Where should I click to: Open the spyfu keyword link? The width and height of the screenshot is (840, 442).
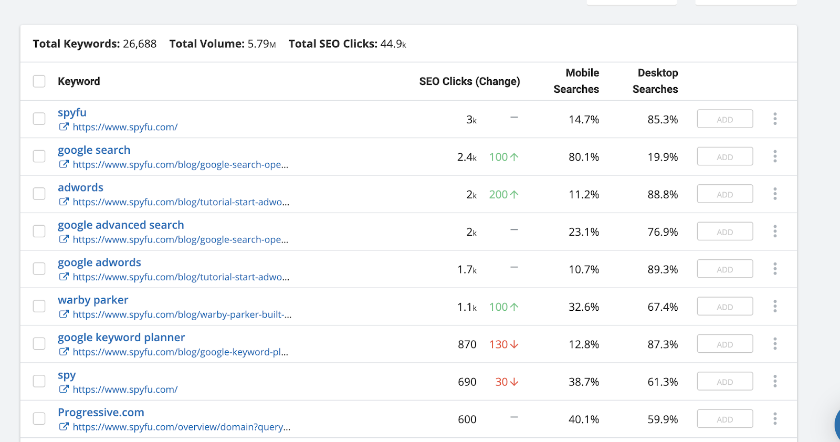pyautogui.click(x=72, y=113)
